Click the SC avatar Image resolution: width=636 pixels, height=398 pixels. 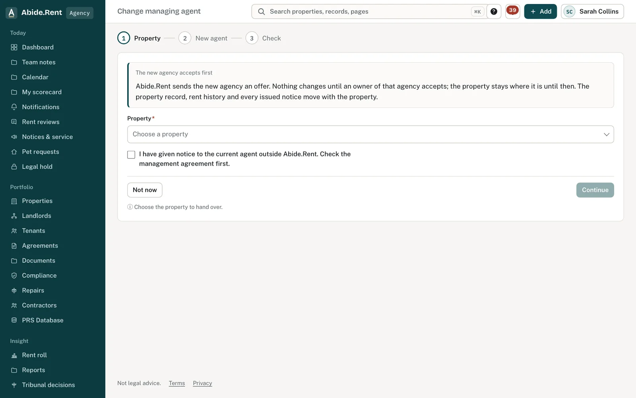[x=569, y=12]
